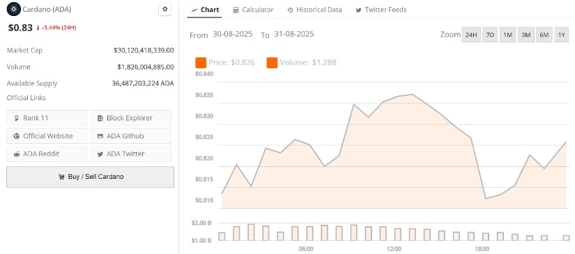
Task: Open the From date picker 30-08-2025
Action: (x=233, y=34)
